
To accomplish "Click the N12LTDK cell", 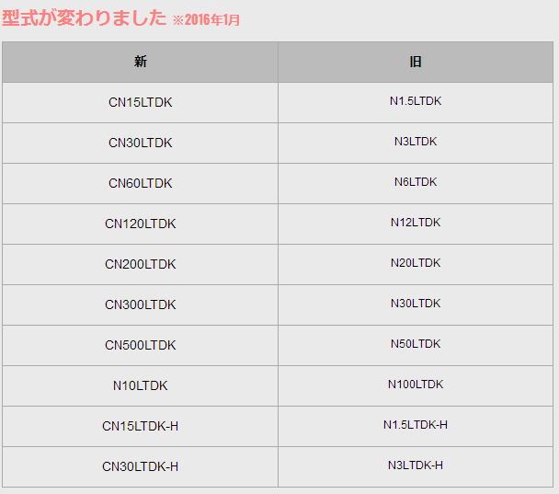I will click(x=416, y=223).
